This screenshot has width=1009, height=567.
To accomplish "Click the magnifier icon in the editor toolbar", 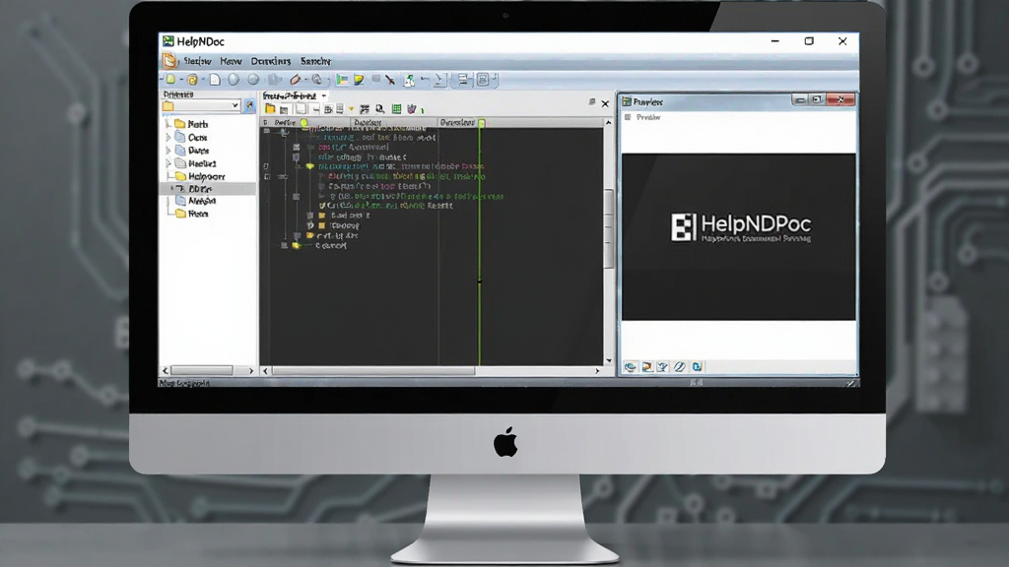I will click(x=380, y=109).
